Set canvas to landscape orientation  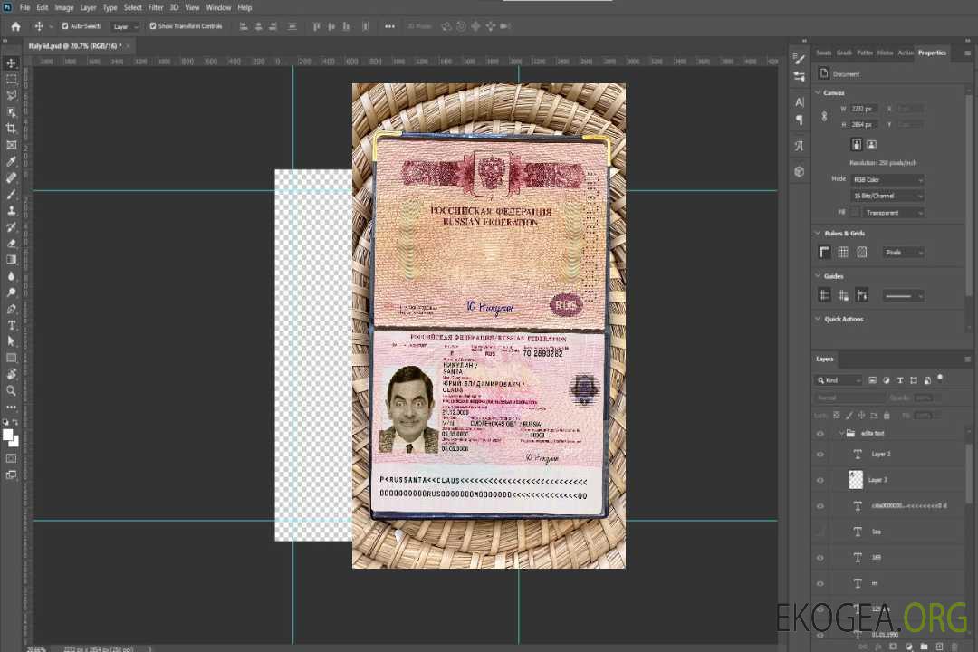pos(871,144)
